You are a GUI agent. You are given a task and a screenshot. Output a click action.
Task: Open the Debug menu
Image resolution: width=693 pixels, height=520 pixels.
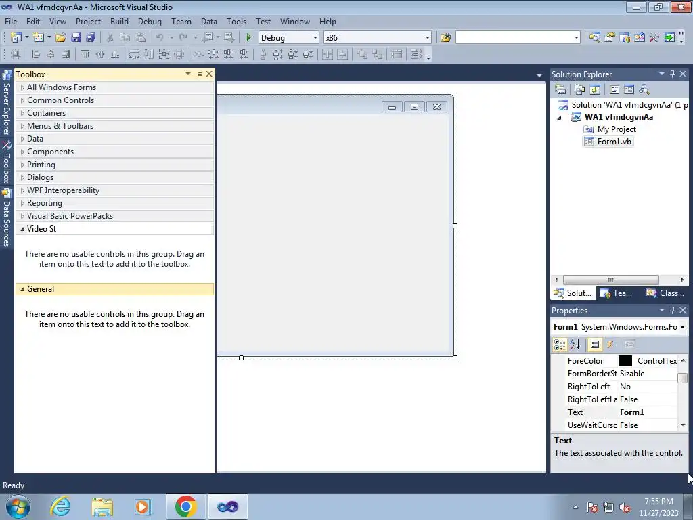[150, 21]
